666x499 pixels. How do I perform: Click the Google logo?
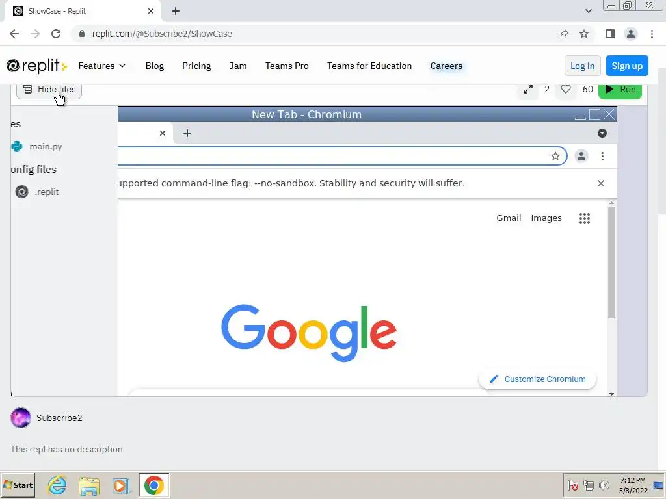click(x=309, y=333)
